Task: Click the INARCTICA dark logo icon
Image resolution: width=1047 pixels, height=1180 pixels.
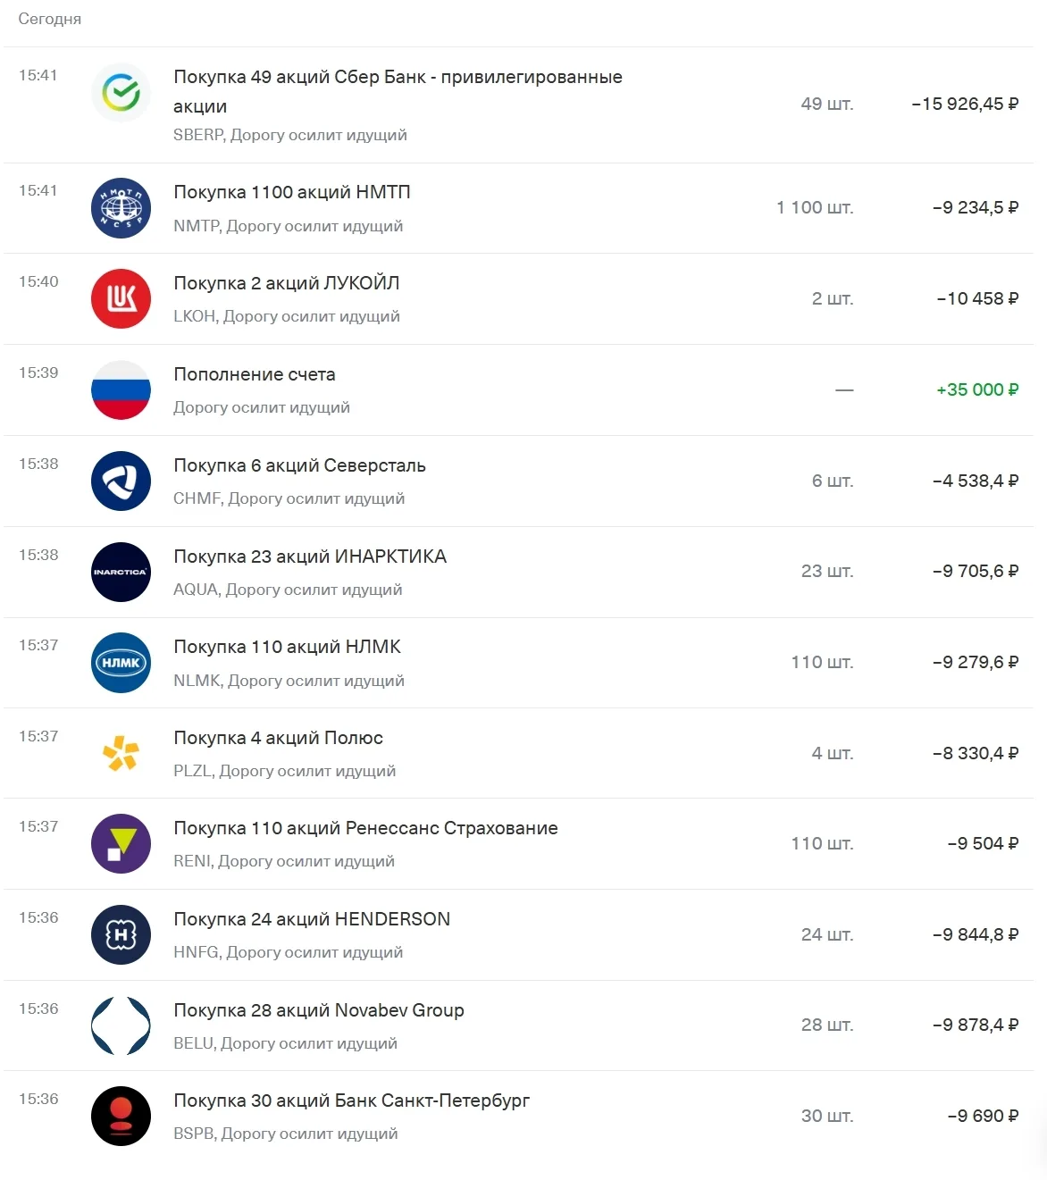Action: [x=121, y=572]
